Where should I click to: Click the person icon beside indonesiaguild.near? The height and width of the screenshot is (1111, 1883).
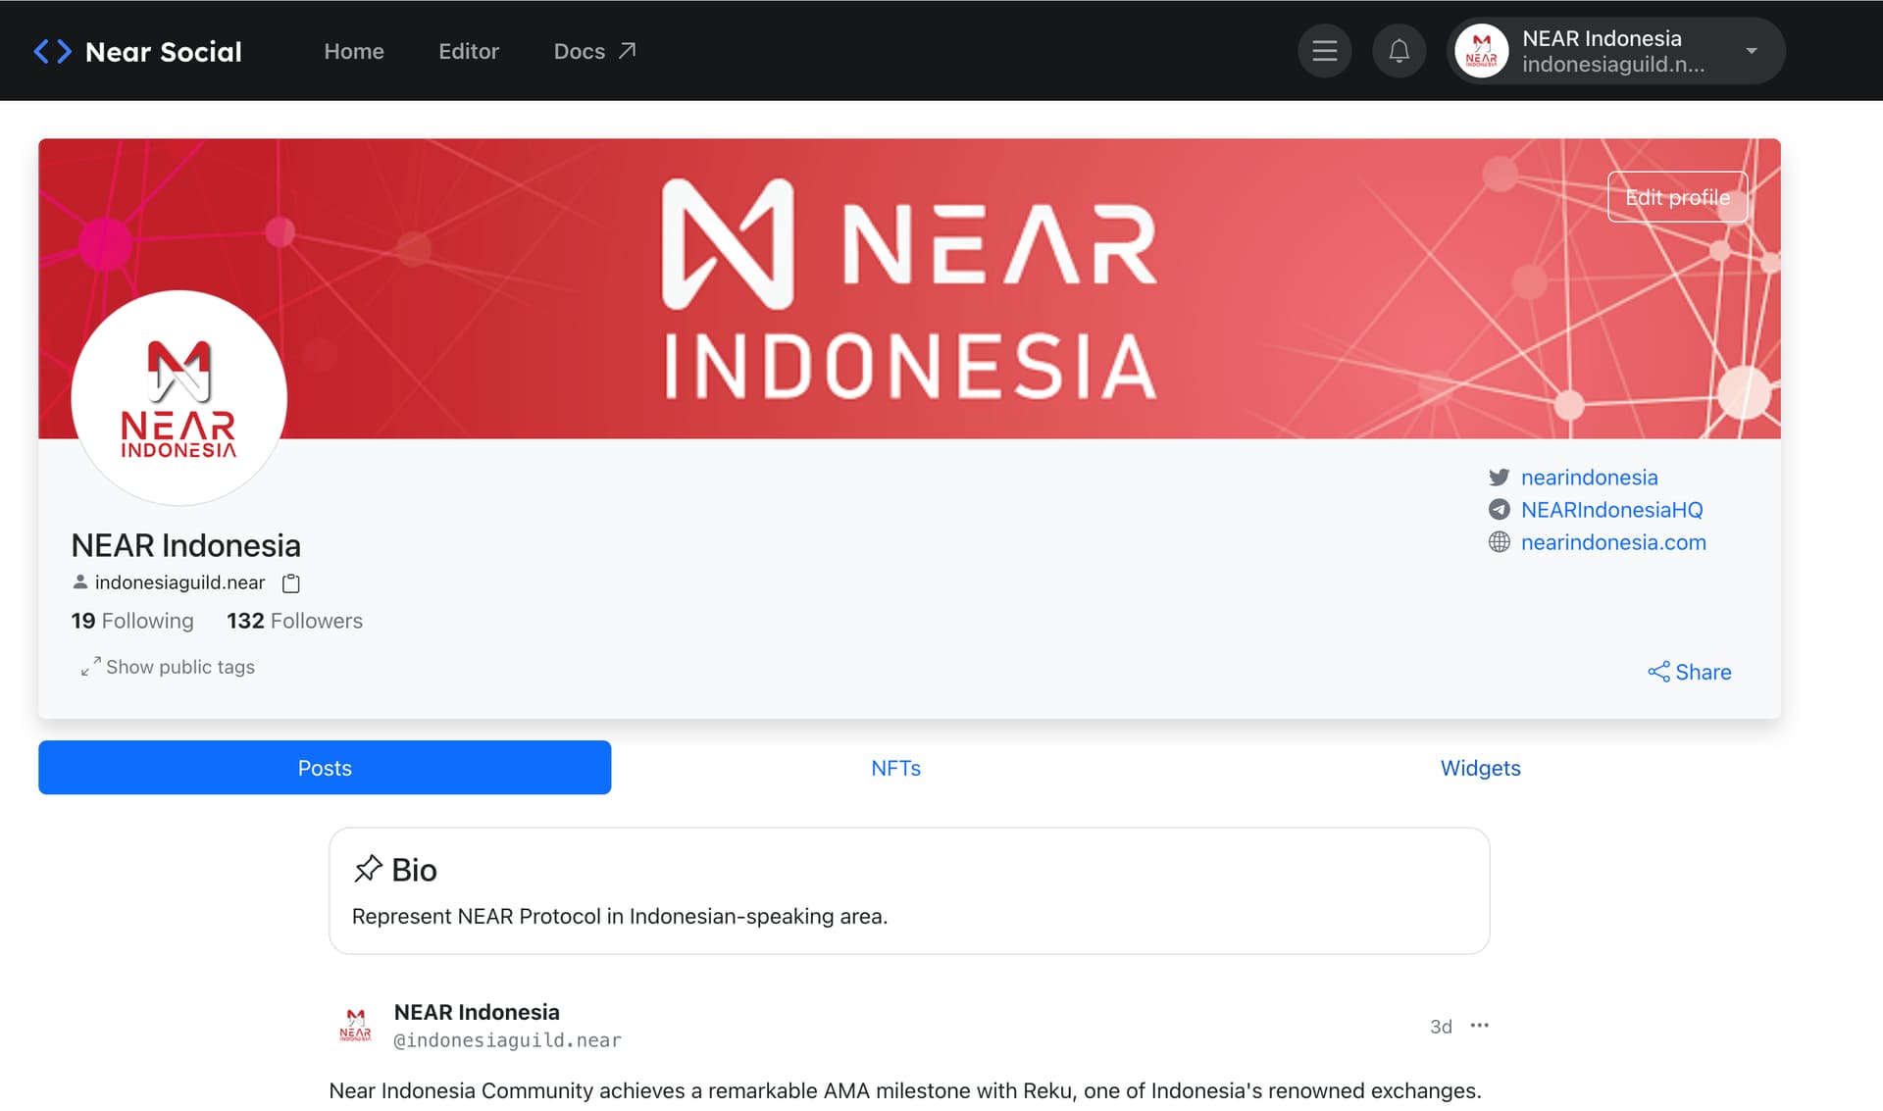[80, 582]
